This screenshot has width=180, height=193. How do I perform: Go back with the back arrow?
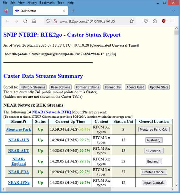pyautogui.click(x=7, y=21)
